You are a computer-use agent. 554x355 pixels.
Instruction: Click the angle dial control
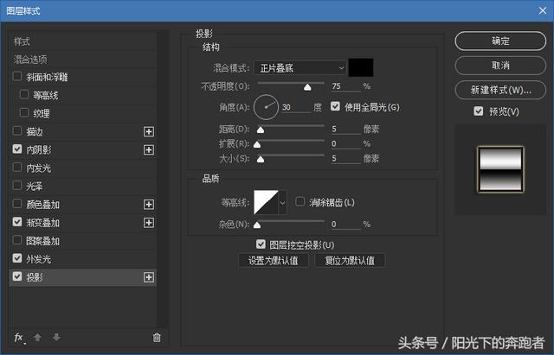pos(266,107)
